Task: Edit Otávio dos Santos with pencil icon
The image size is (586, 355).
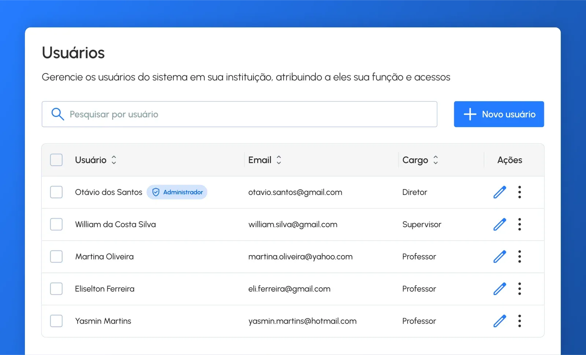Action: coord(500,192)
